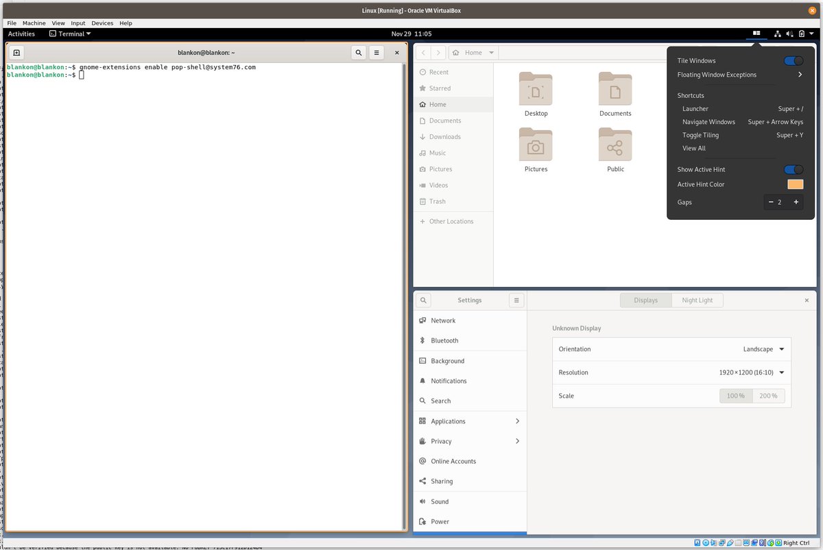Viewport: 823px width, 550px height.
Task: Open VirtualBox Help menu
Action: pyautogui.click(x=126, y=23)
